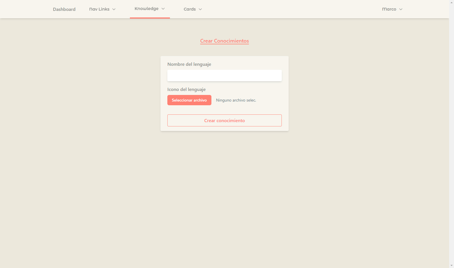Image resolution: width=454 pixels, height=268 pixels.
Task: Select the Knowledge tab label
Action: [x=146, y=9]
